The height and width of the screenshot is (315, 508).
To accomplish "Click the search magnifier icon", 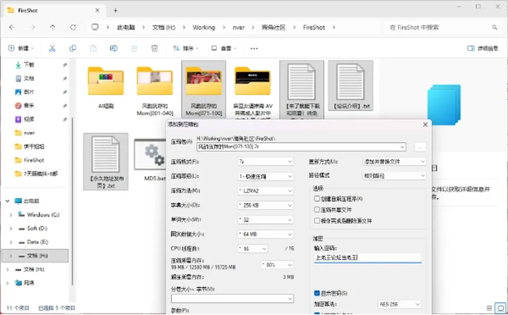I will pos(494,28).
